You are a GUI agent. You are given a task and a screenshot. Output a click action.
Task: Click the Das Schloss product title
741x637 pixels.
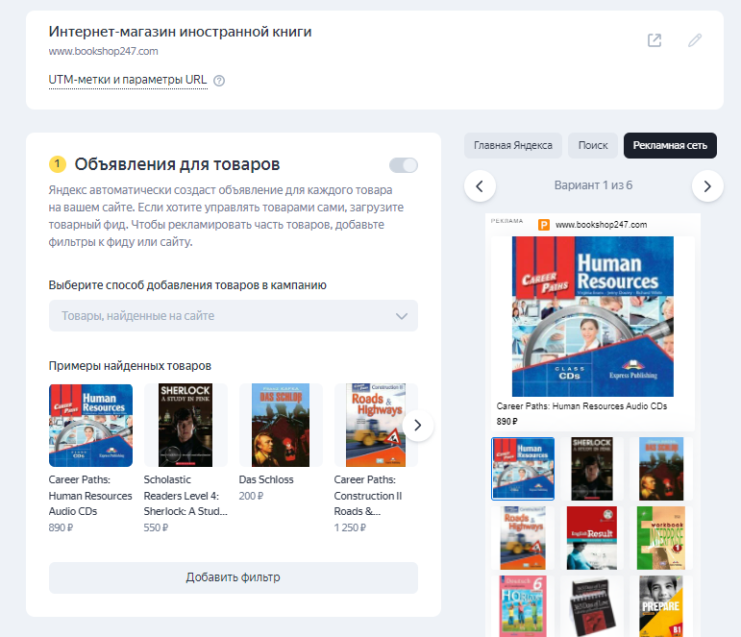[x=266, y=479]
